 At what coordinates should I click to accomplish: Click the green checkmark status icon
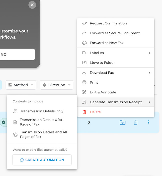(x=3, y=122)
